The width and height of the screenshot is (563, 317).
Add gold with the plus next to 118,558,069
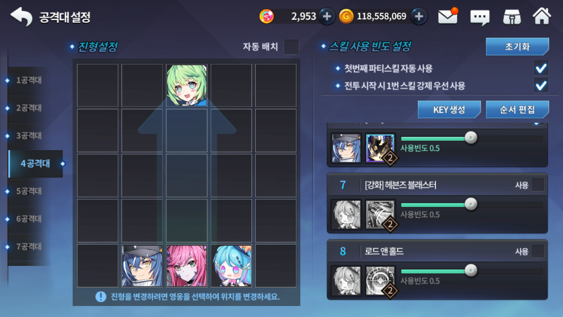coord(419,16)
